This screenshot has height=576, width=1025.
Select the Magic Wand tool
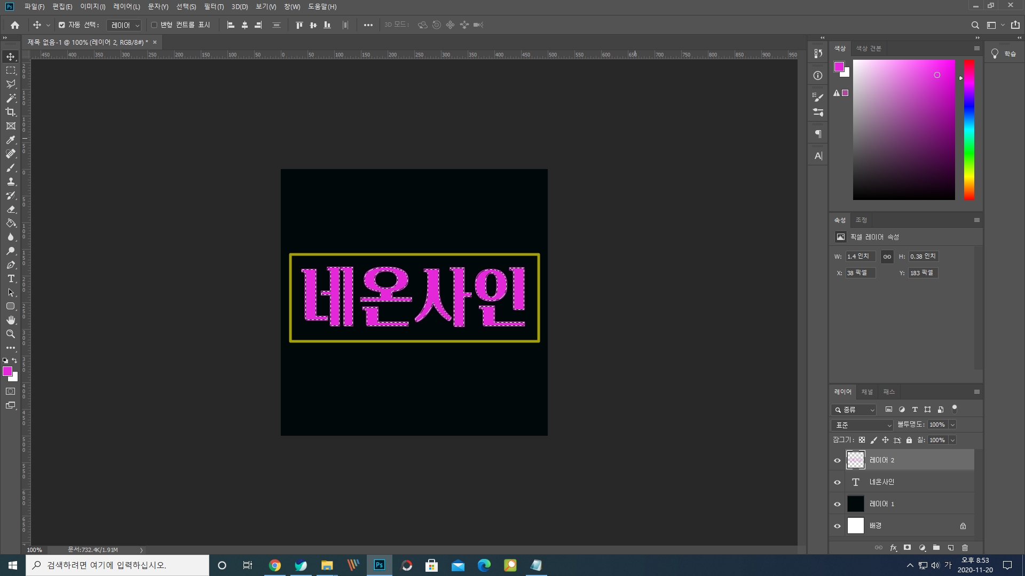click(x=11, y=98)
